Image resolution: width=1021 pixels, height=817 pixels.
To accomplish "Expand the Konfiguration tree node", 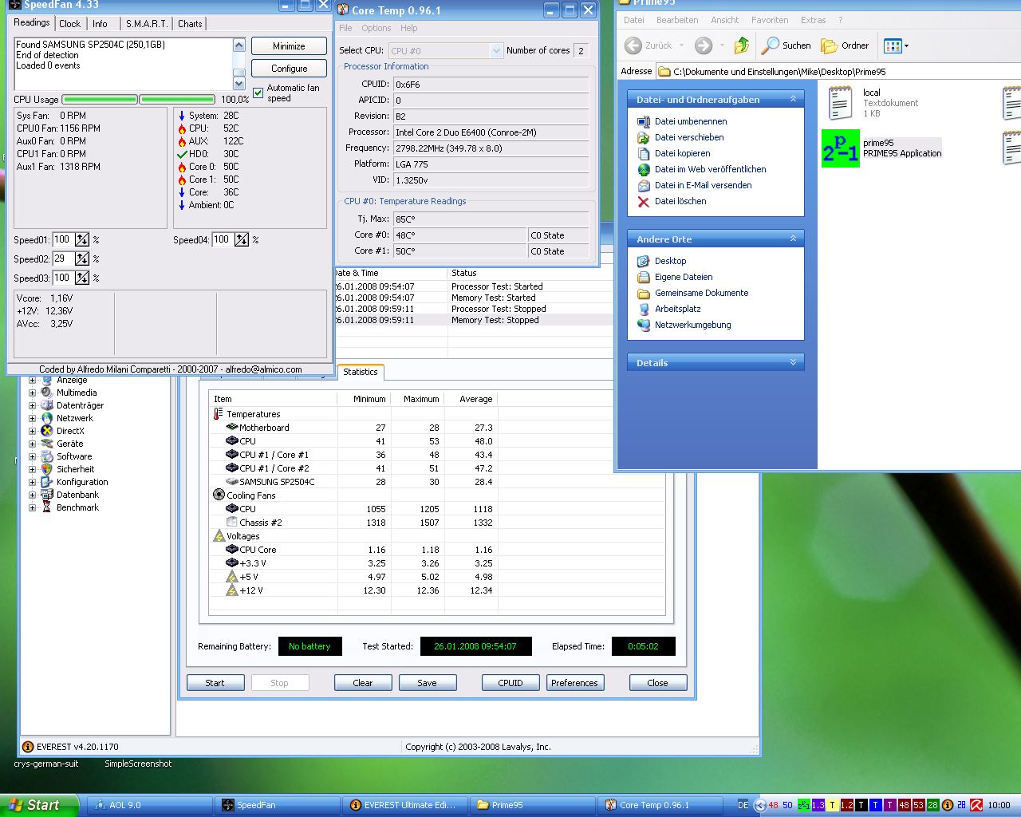I will click(32, 482).
